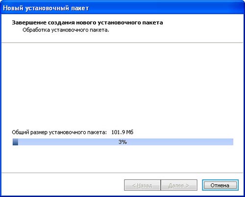245x197 pixels.
Task: Click the empty white area in the middle of the wizard page
Action: [122, 85]
